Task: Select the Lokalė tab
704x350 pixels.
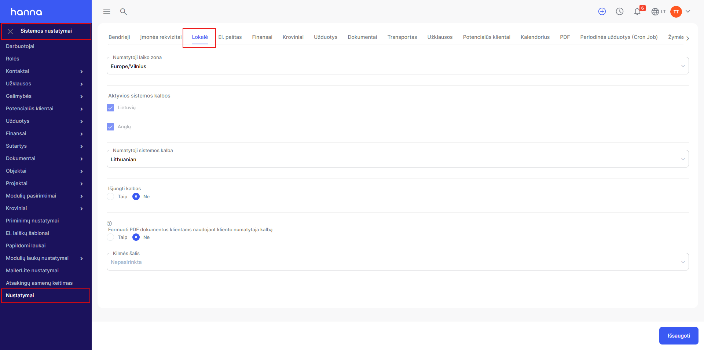Action: (x=200, y=37)
